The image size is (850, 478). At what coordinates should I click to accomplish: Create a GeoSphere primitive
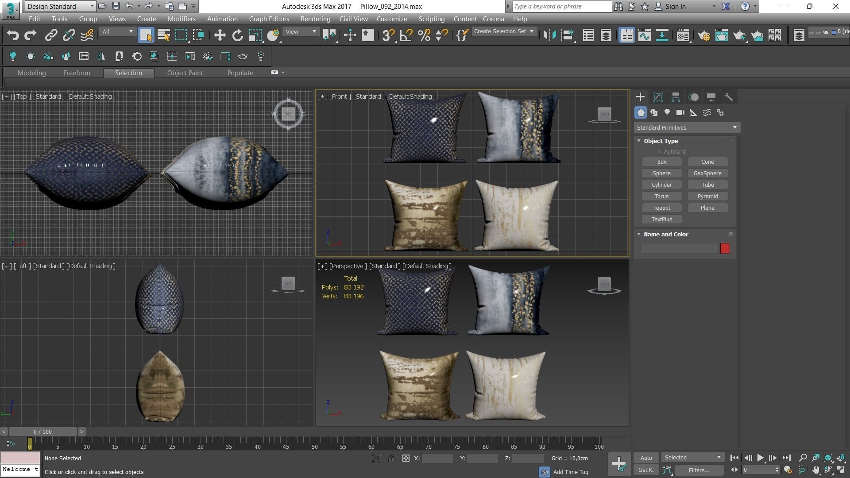(x=707, y=173)
